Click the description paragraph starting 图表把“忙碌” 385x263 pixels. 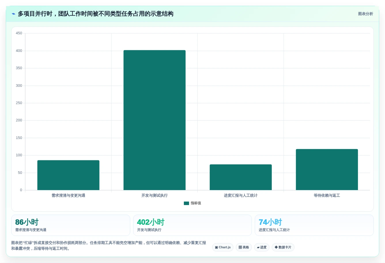coord(109,246)
